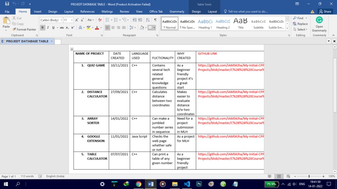This screenshot has width=337, height=189.
Task: Open the Review ribbon tab
Action: tap(125, 12)
